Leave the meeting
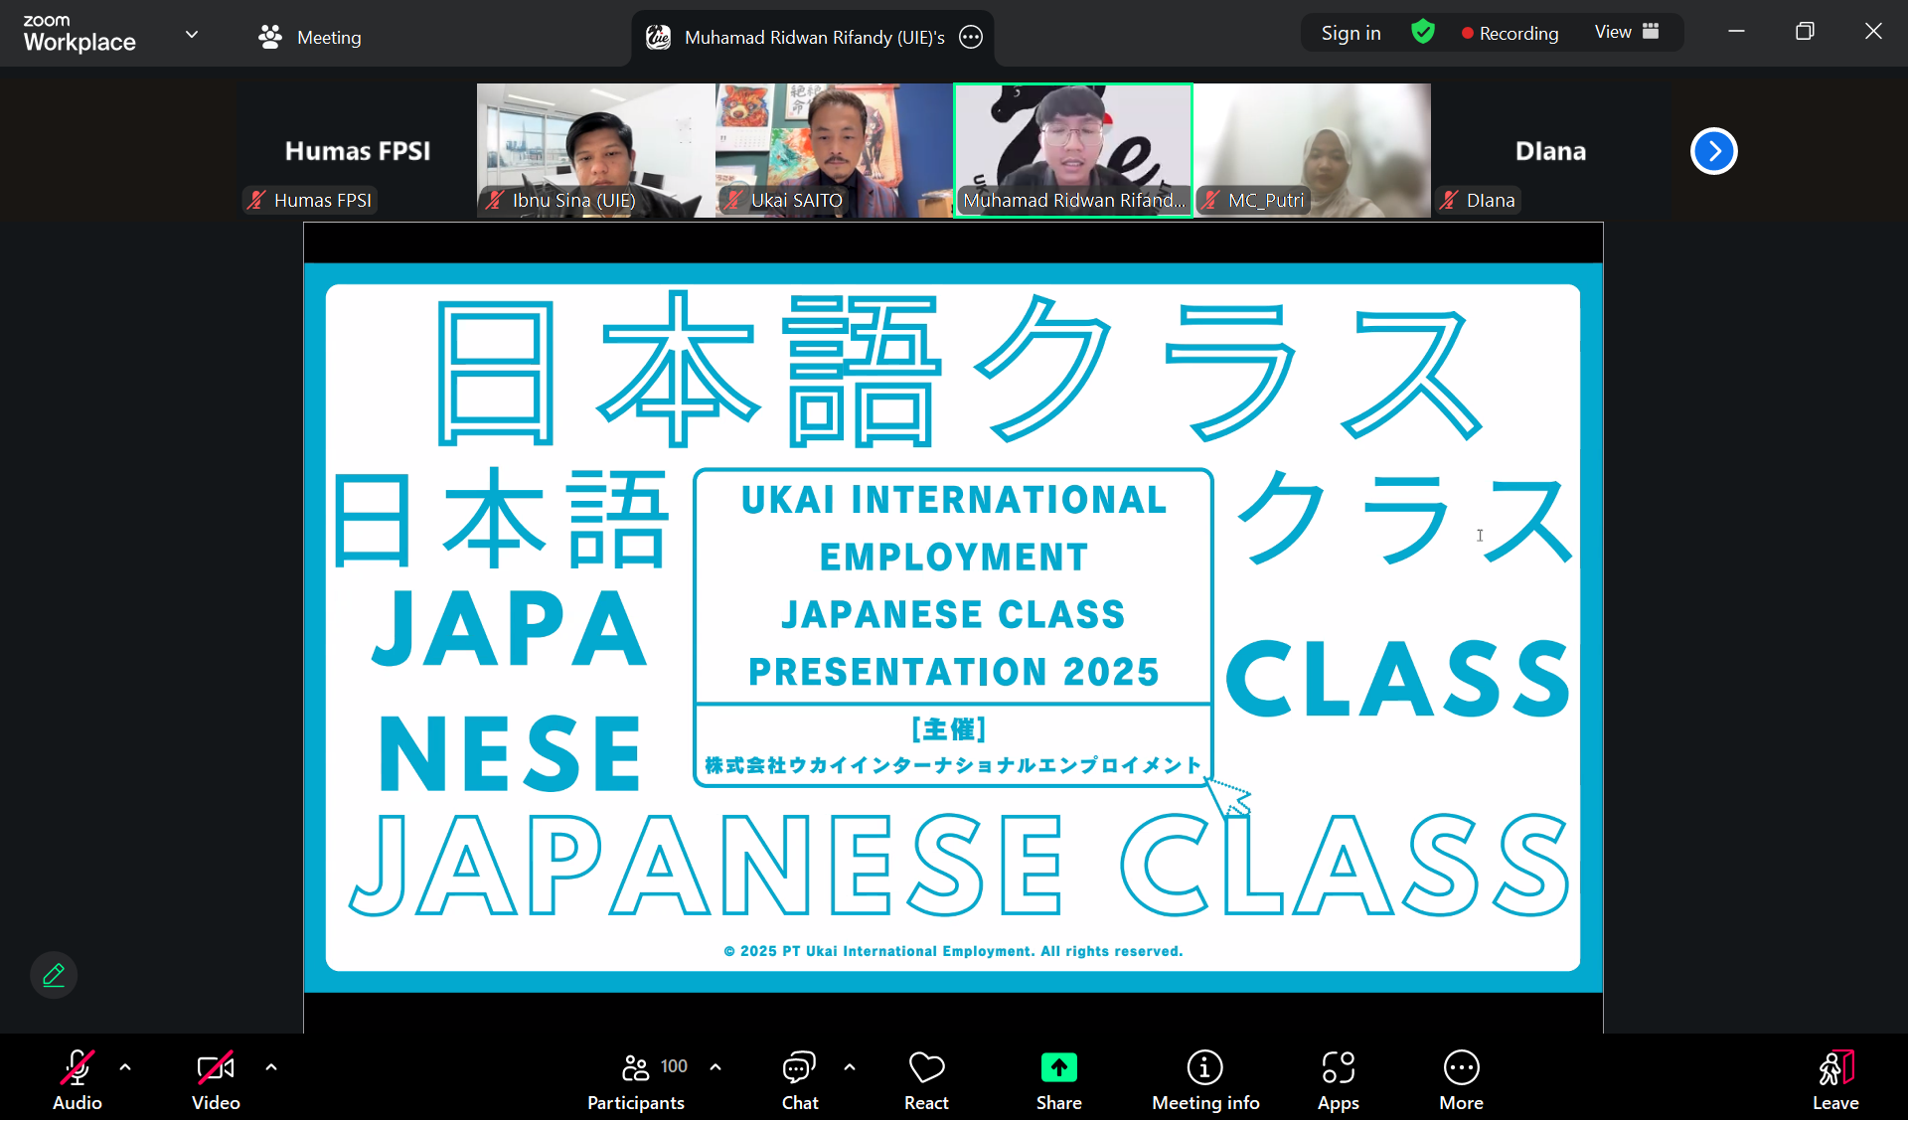1908x1121 pixels. click(1834, 1069)
